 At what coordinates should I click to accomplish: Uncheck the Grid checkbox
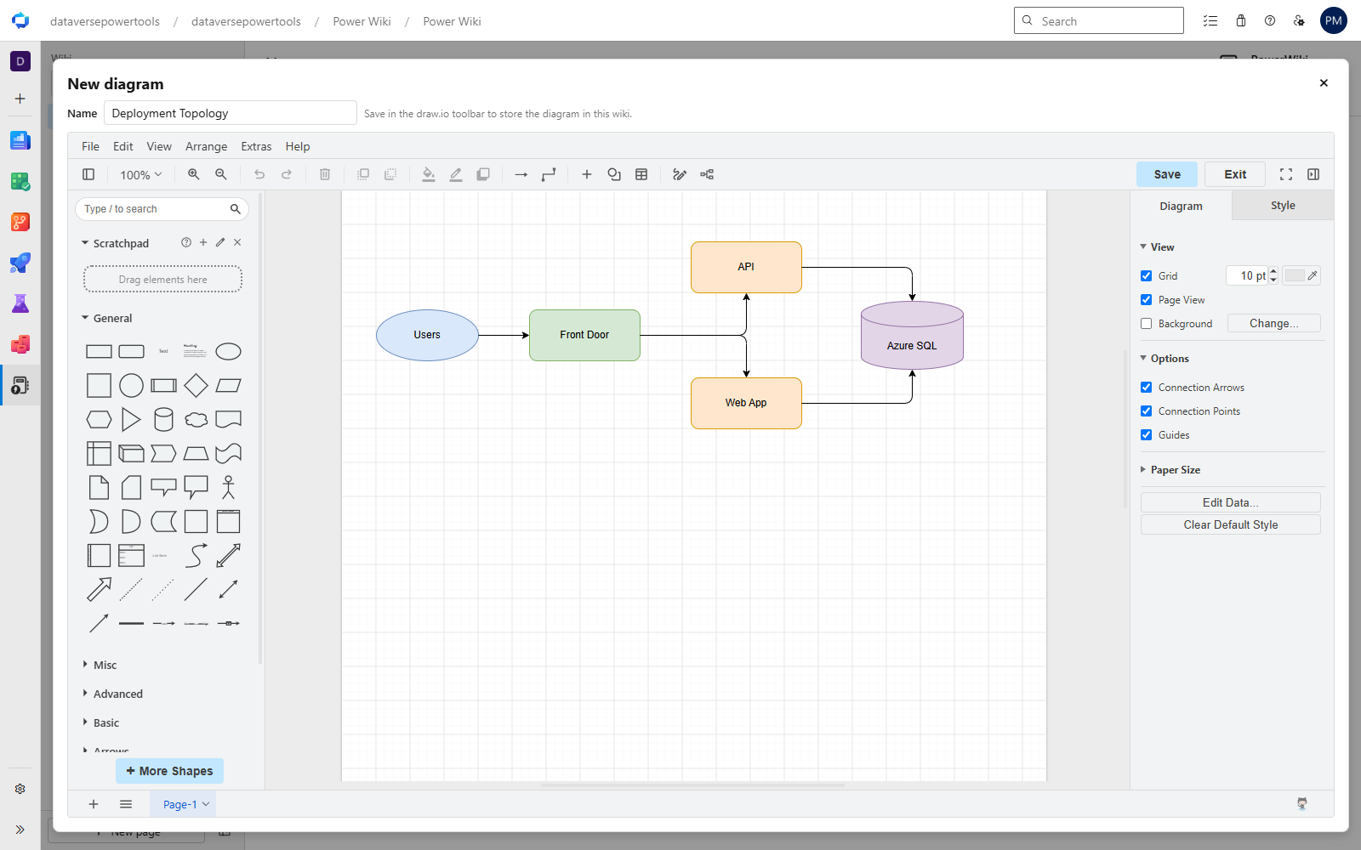(1146, 275)
